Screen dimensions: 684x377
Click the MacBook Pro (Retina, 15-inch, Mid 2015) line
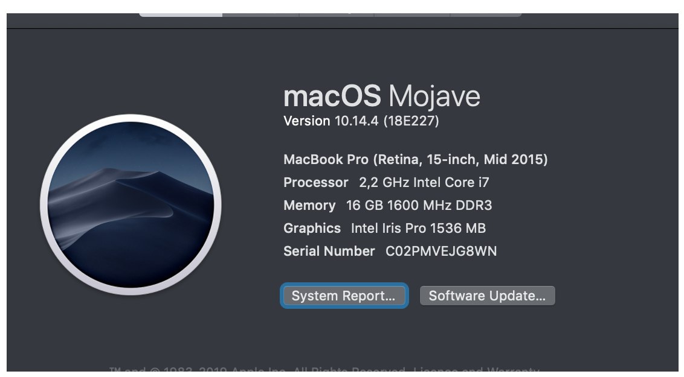pyautogui.click(x=416, y=159)
